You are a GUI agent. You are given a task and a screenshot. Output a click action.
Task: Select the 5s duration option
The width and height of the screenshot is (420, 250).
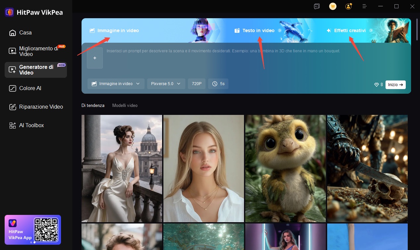[218, 84]
